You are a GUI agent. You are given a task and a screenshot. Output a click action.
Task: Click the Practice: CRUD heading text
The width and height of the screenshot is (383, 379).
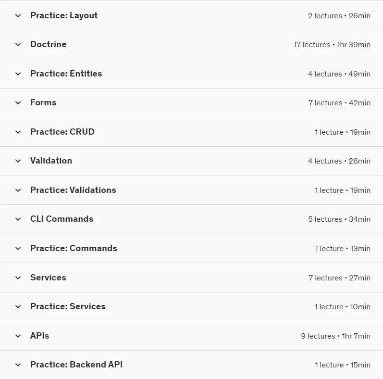(62, 132)
